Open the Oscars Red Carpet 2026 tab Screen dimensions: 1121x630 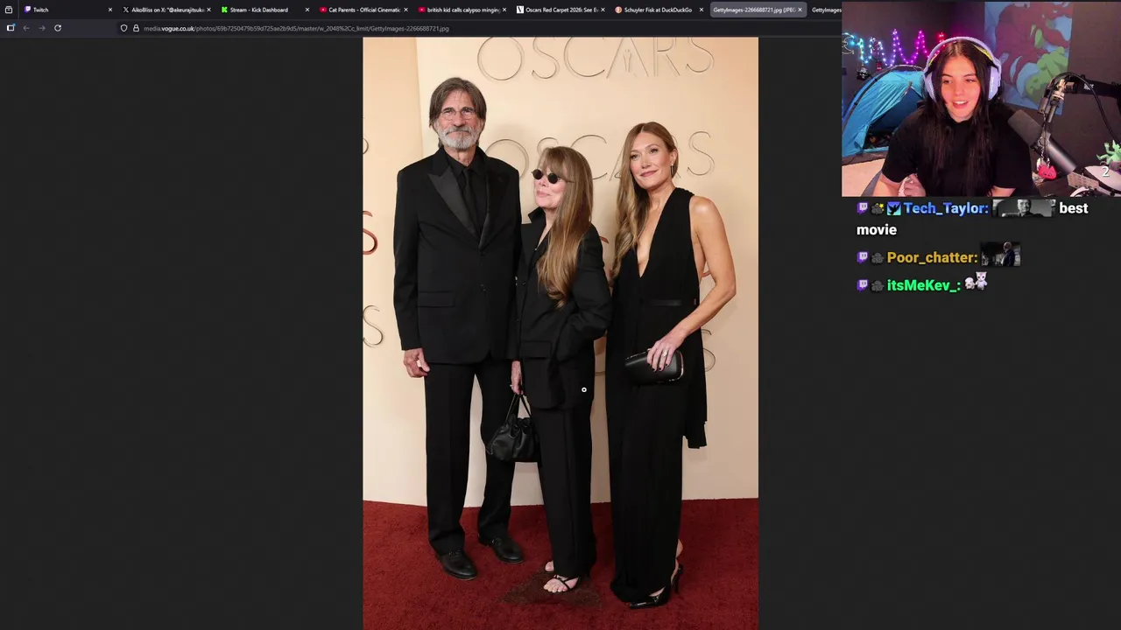[x=559, y=10]
